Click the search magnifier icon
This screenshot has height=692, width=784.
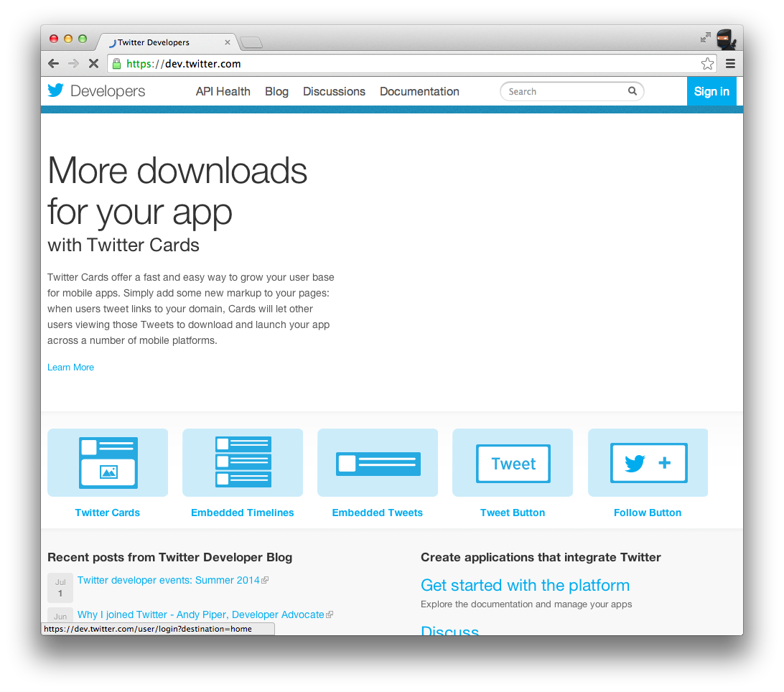click(633, 91)
